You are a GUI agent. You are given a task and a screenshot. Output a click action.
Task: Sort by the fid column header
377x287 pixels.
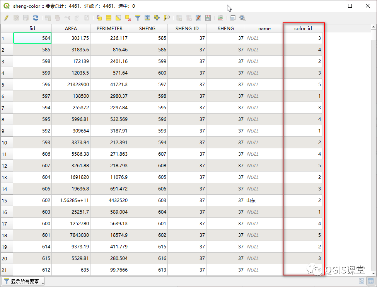pyautogui.click(x=32, y=28)
